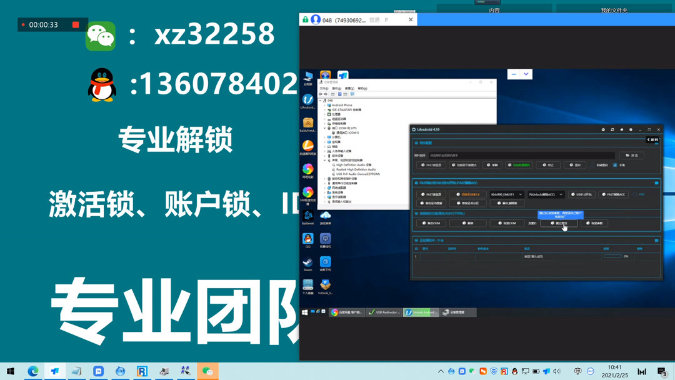Enable the FRP checkbox in UAndroid
Screen dimensions: 675x380
tap(634, 195)
